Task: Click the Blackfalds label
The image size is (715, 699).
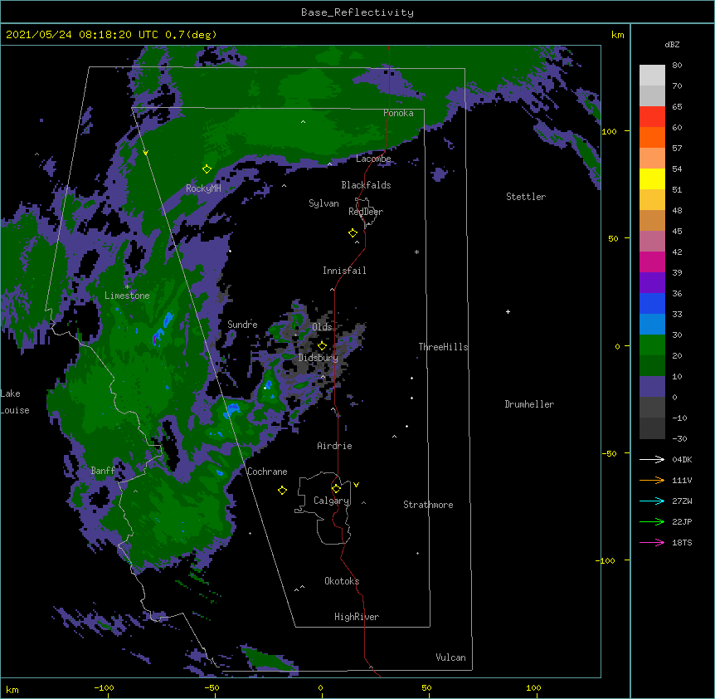Action: [x=366, y=185]
